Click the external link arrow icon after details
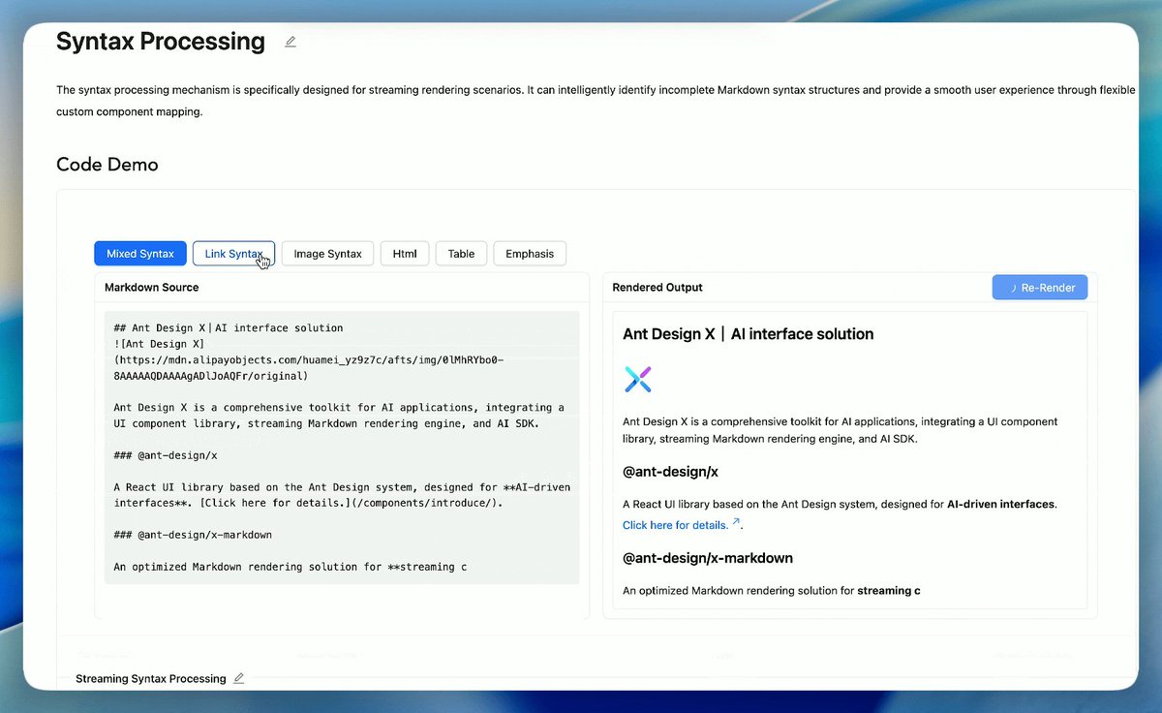The image size is (1162, 713). click(x=736, y=523)
